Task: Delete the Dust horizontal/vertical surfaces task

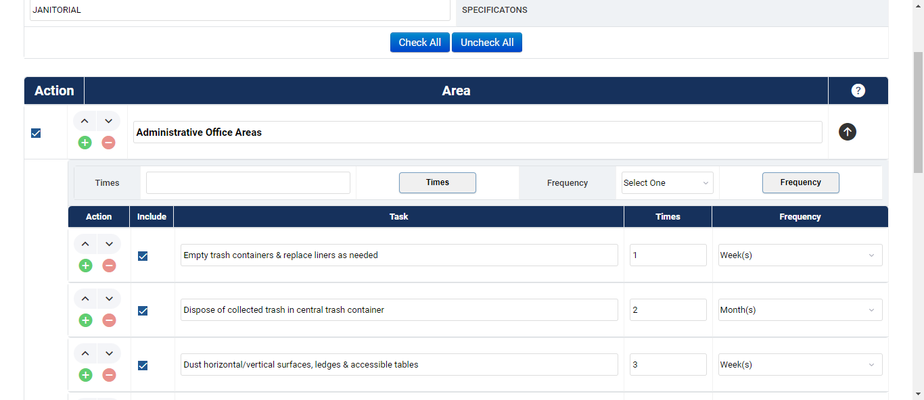Action: pos(109,375)
